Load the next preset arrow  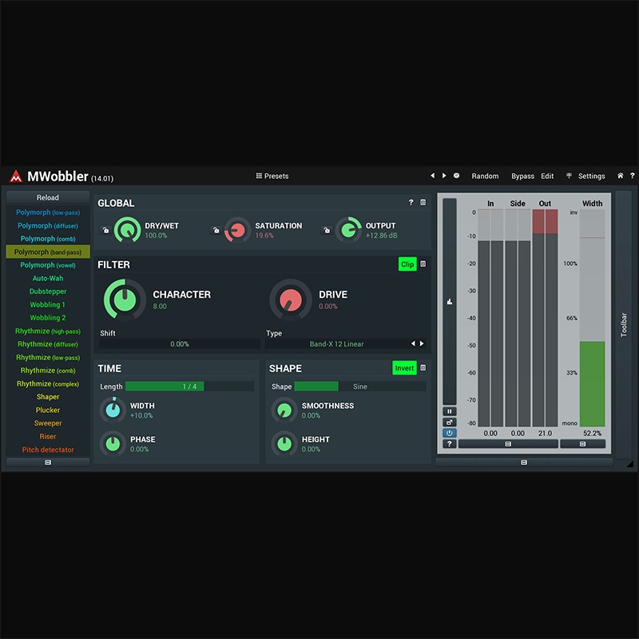tap(444, 176)
